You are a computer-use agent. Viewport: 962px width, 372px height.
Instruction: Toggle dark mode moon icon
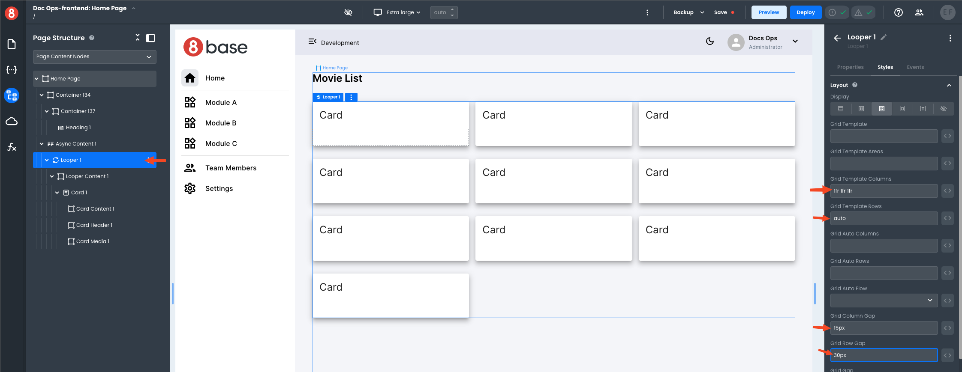pos(710,41)
